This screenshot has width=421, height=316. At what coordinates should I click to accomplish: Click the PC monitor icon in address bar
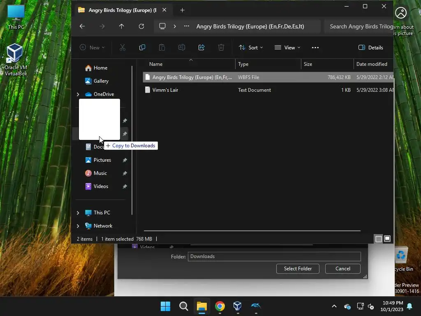click(162, 26)
